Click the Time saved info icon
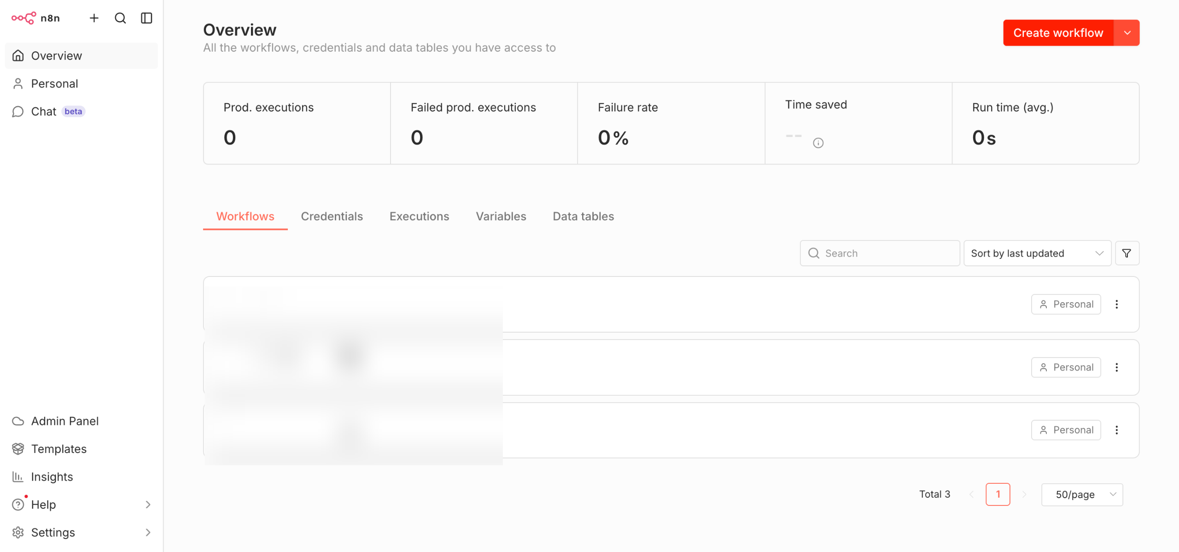1179x552 pixels. 818,143
